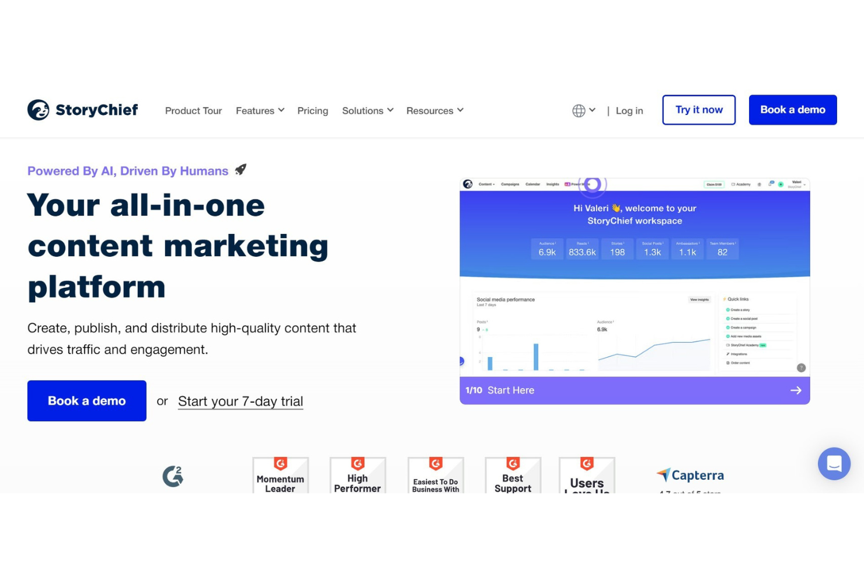
Task: Click View insights in demo preview
Action: (x=699, y=299)
